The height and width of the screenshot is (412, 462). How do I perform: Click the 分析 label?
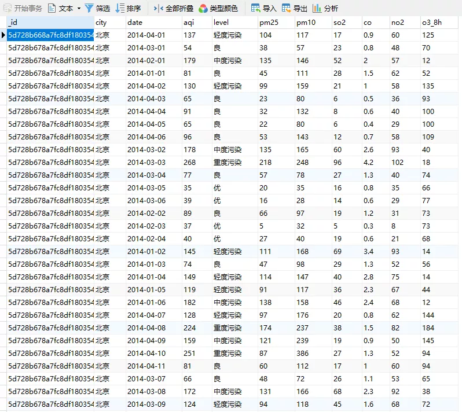[331, 9]
